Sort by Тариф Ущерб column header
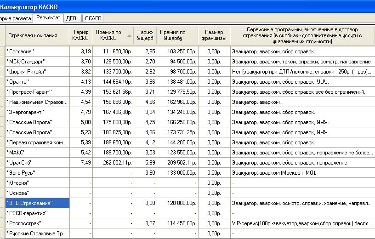The width and height of the screenshot is (375, 239). click(x=145, y=35)
